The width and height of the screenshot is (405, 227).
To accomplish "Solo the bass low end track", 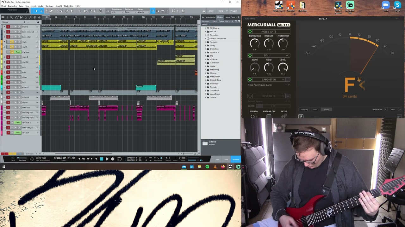I will pyautogui.click(x=12, y=32).
